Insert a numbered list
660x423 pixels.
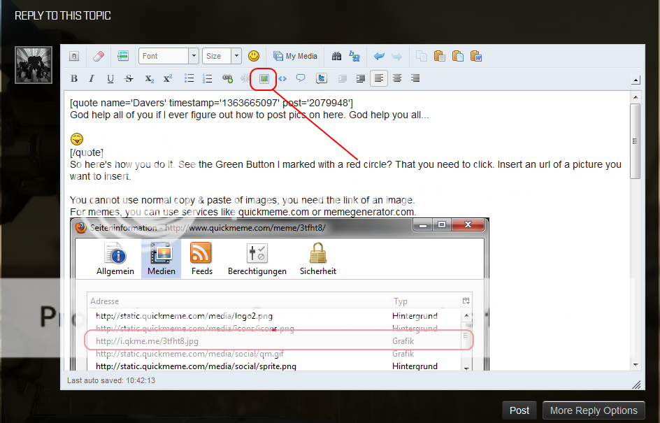[207, 78]
